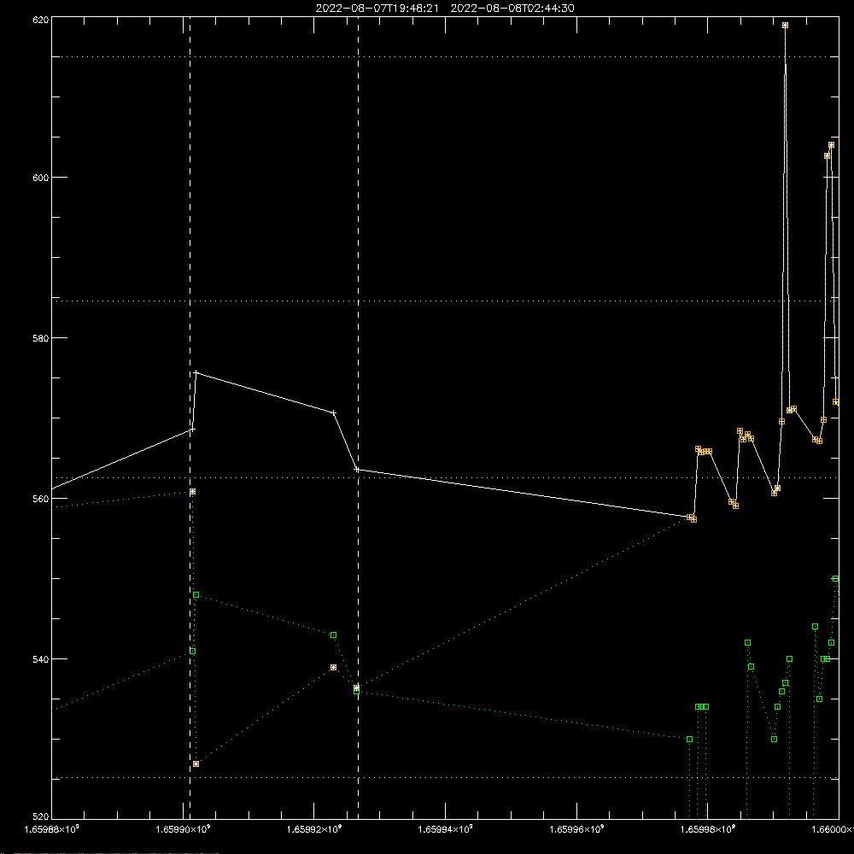The image size is (854, 854).
Task: Select the white plus marker at the 576 peak
Action: point(196,373)
